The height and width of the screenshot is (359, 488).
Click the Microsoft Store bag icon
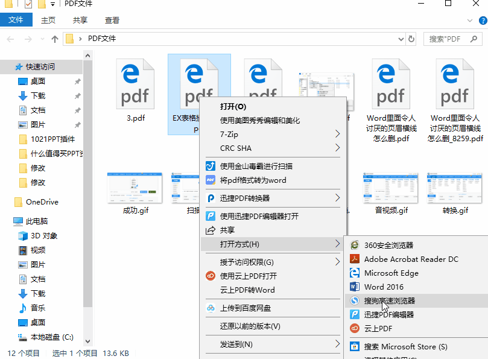pyautogui.click(x=355, y=346)
